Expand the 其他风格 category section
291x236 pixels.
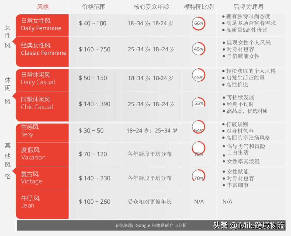tap(8, 160)
